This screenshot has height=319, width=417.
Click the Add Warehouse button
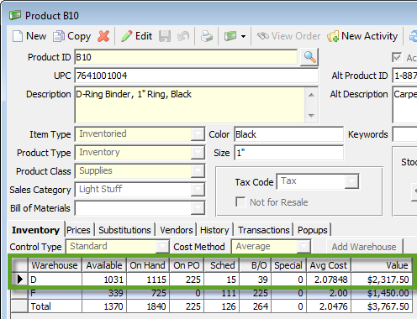click(x=364, y=247)
